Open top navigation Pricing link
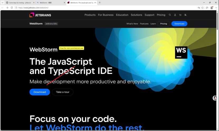219x131 pixels. point(161,15)
